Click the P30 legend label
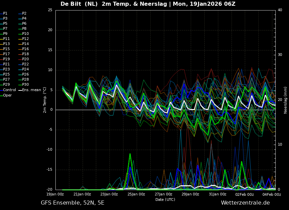Image resolution: width=289 pixels, height=210 pixels. (x=25, y=85)
